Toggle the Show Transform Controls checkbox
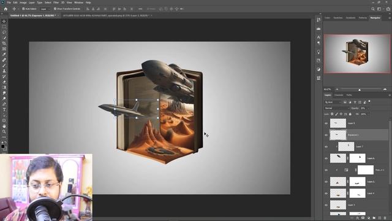The height and width of the screenshot is (221, 392). click(55, 9)
